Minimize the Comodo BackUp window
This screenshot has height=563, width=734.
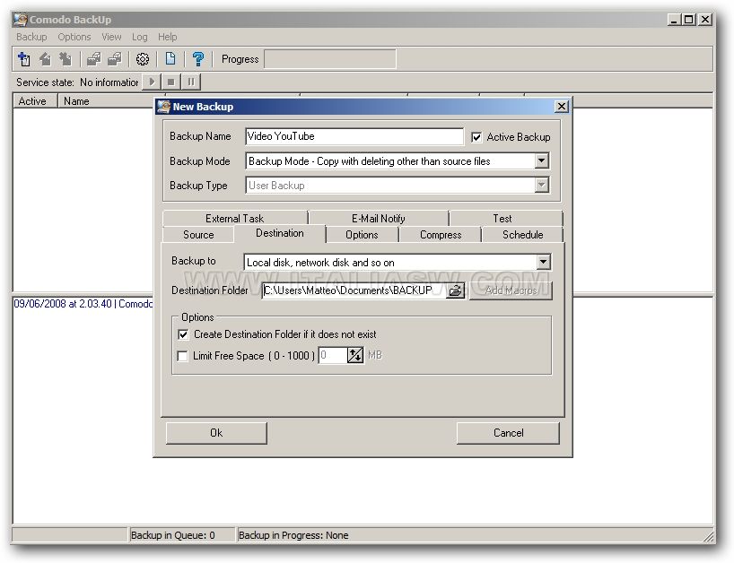pyautogui.click(x=674, y=20)
